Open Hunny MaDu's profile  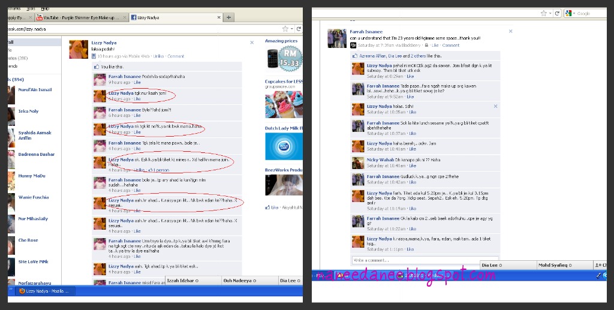pos(32,176)
